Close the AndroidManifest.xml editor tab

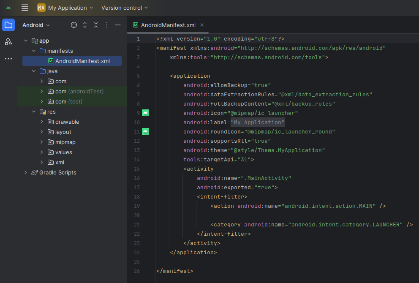coord(202,25)
